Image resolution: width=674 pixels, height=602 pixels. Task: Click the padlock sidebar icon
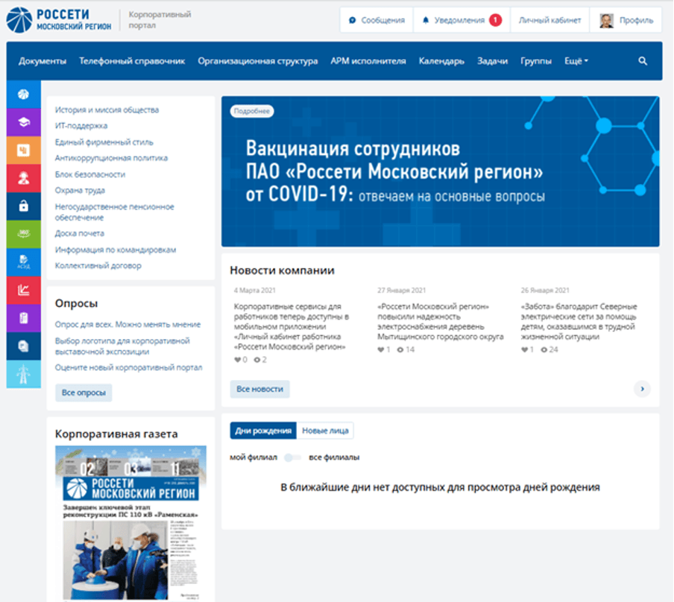[x=24, y=206]
